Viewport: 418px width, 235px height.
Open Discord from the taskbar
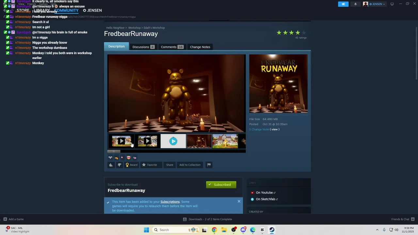coord(243,230)
